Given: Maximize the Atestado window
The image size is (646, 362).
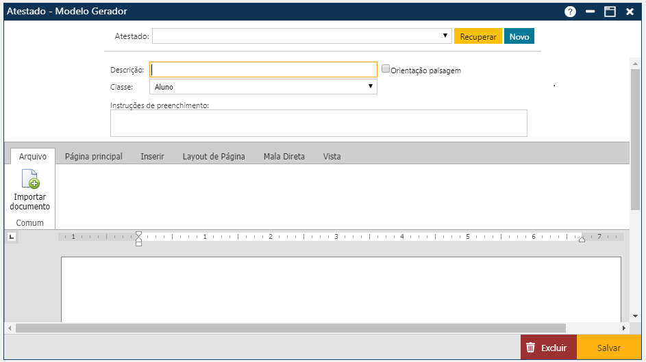Looking at the screenshot, I should [610, 12].
